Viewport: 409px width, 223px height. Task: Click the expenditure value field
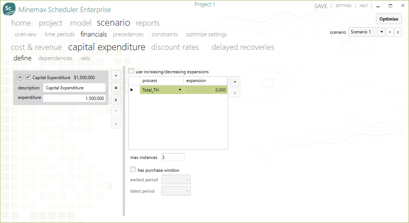point(74,99)
